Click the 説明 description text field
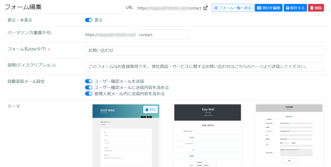Viewport: 331px width, 167px height. pyautogui.click(x=204, y=67)
